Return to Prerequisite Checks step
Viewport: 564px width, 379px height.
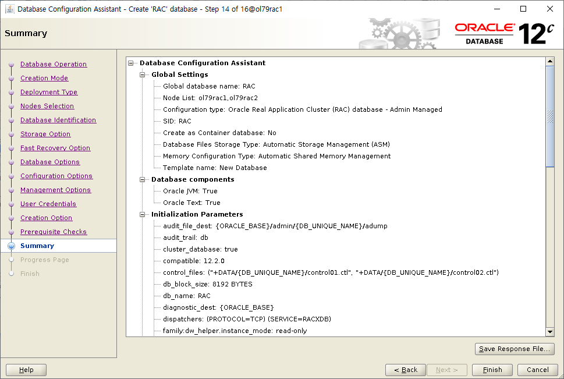pos(54,232)
